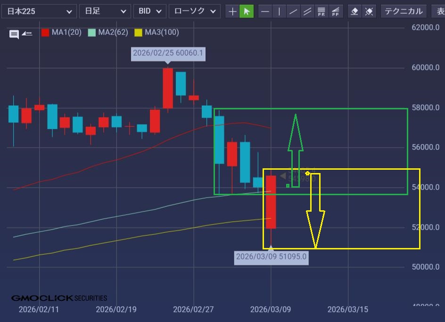Viewport: 445px width, 322px height.
Task: Open the テクニカル indicators menu
Action: [403, 11]
